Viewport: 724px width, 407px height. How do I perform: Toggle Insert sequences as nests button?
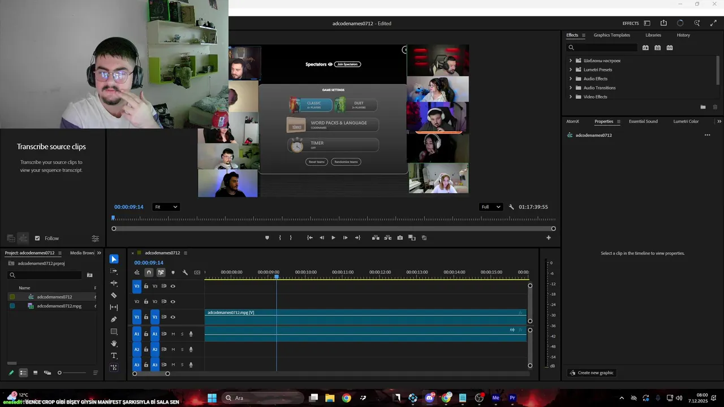[136, 272]
